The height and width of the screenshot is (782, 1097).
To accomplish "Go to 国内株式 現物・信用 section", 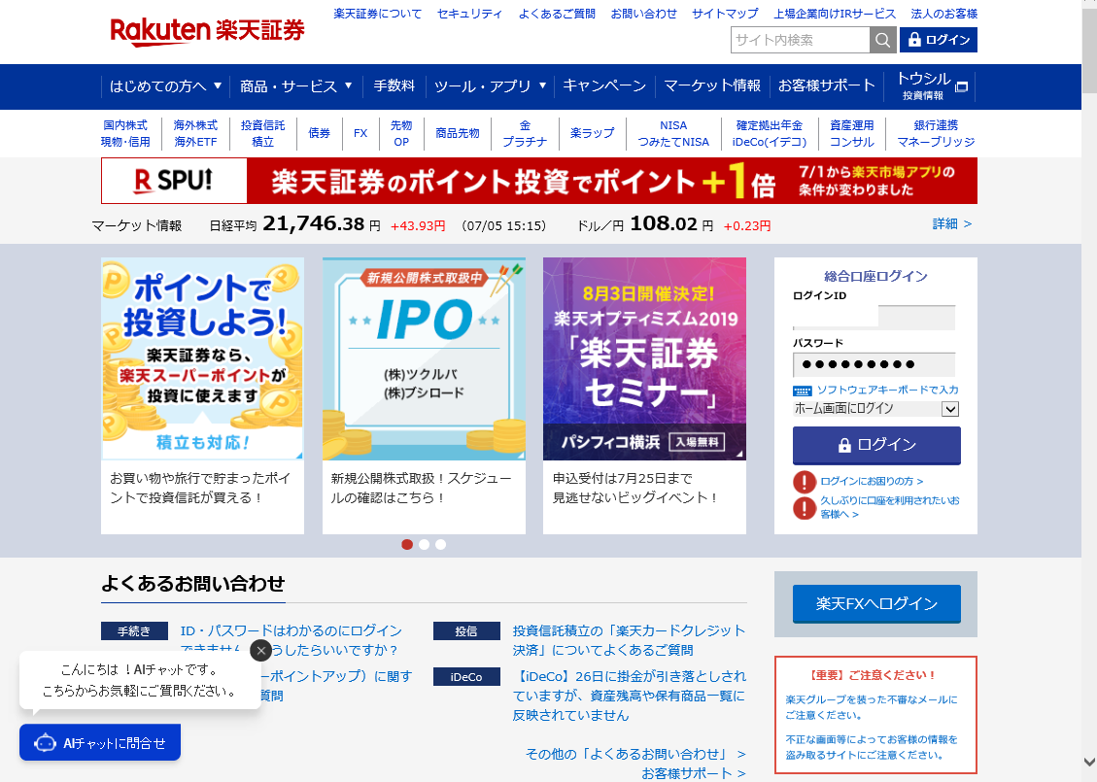I will [125, 134].
